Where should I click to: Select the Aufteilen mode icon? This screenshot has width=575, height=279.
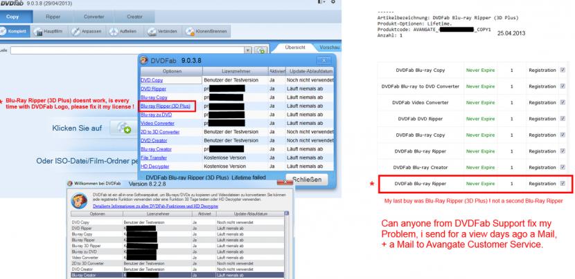114,32
